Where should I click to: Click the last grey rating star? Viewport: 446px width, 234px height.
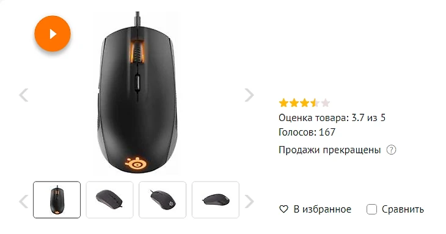click(x=326, y=103)
